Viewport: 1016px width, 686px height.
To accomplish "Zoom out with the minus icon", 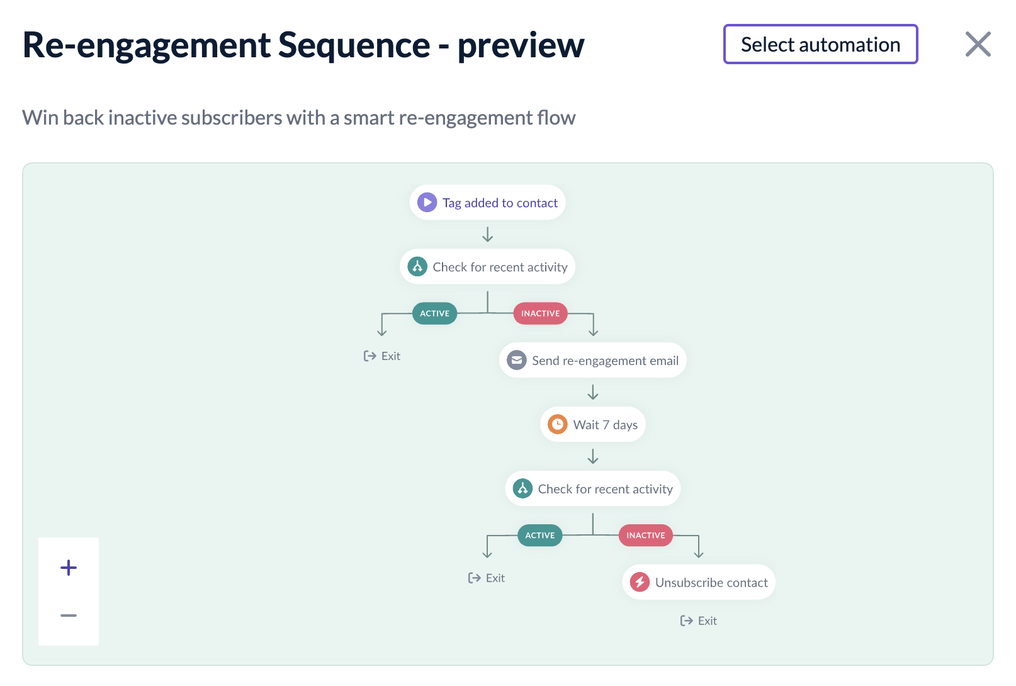I will coord(69,616).
